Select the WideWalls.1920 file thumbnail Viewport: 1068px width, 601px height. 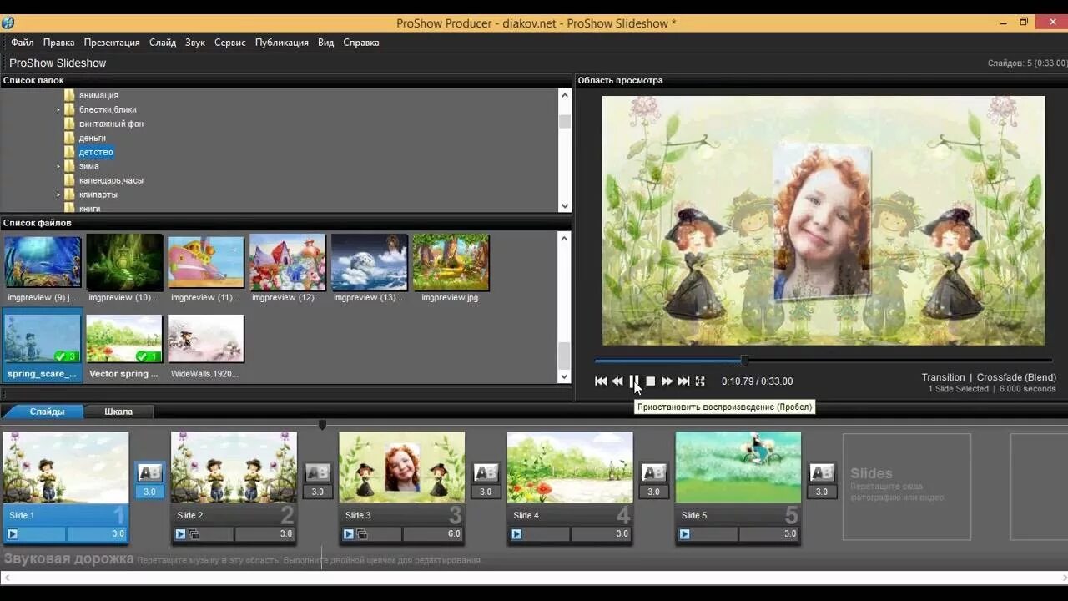click(206, 339)
